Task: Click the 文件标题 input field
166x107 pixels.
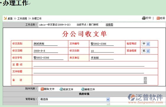Action: (x=89, y=72)
